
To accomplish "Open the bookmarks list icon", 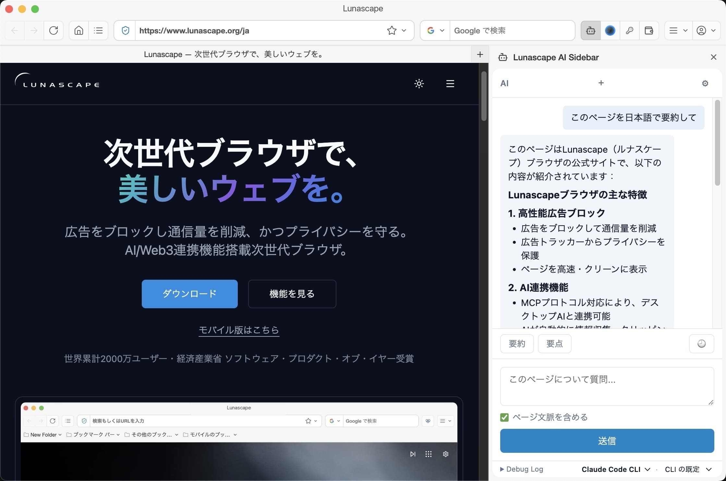I will click(98, 30).
